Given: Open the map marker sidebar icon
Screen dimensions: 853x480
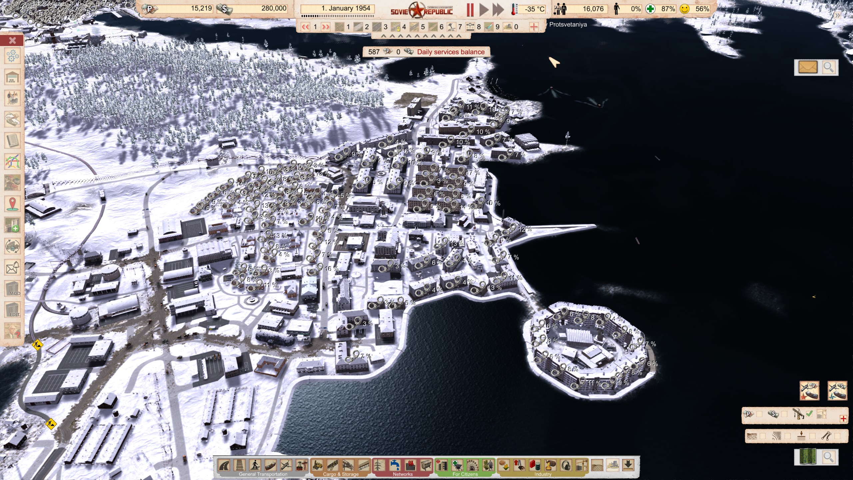Looking at the screenshot, I should point(12,204).
